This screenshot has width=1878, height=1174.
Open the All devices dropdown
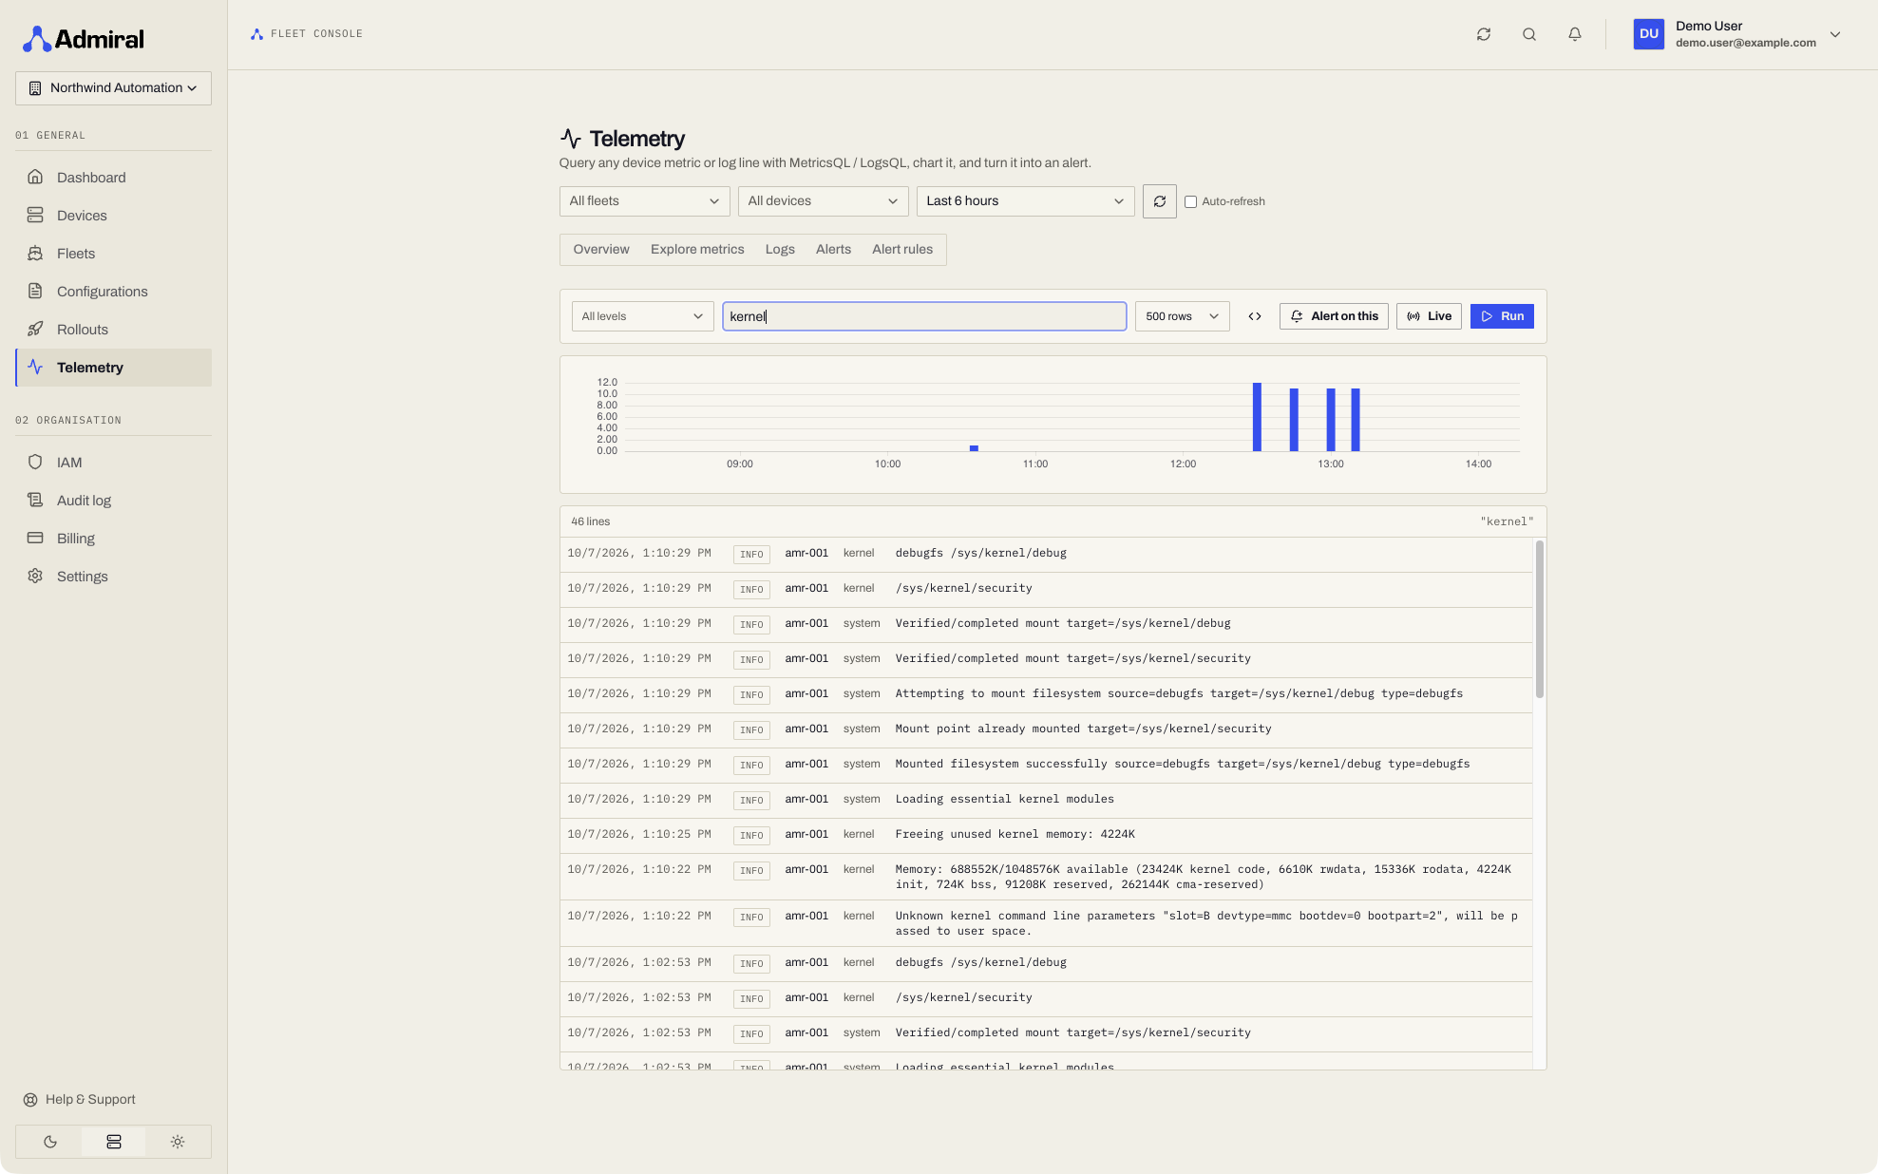pyautogui.click(x=823, y=201)
